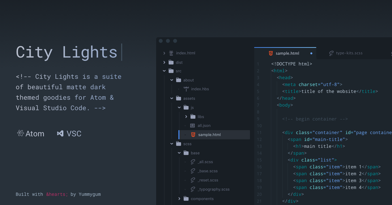The width and height of the screenshot is (392, 205).
Task: Click the src folder icon
Action: pyautogui.click(x=171, y=71)
